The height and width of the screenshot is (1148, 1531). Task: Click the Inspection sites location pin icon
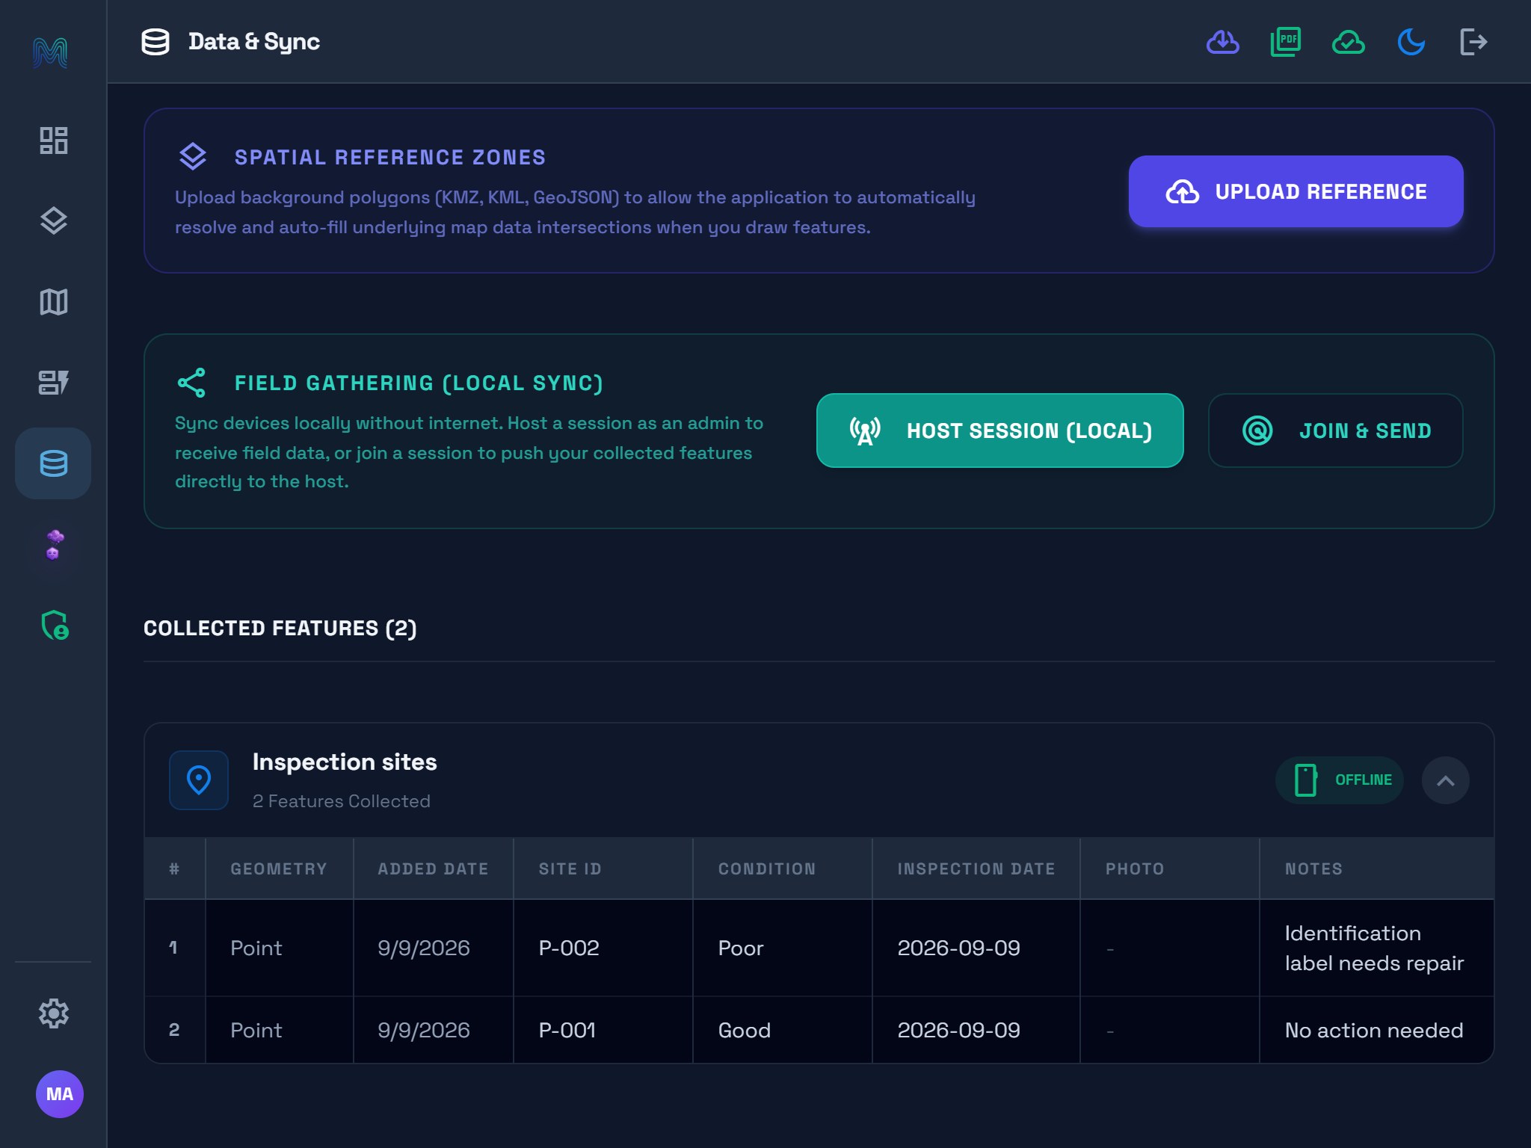[199, 780]
